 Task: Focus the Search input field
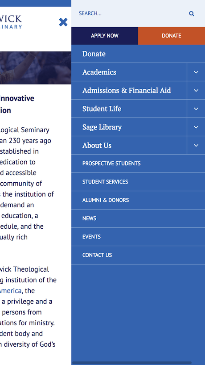pos(130,13)
